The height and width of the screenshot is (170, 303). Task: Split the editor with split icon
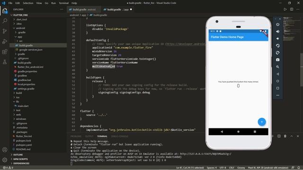[x=292, y=9]
